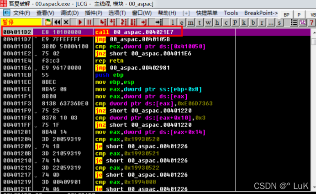Open the 窗口(W) menu

pos(142,13)
